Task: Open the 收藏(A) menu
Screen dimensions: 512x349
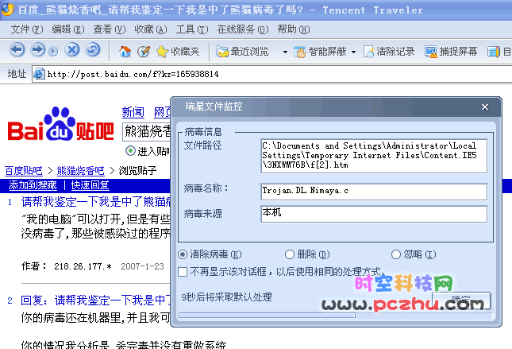Action: coord(151,29)
